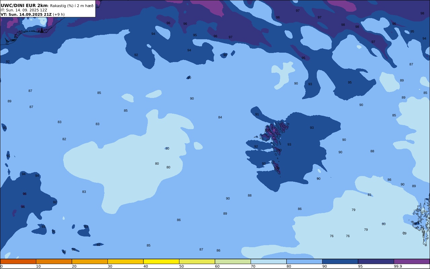Click the '99.9' legend tick label
This screenshot has height=269, width=430.
(x=398, y=266)
